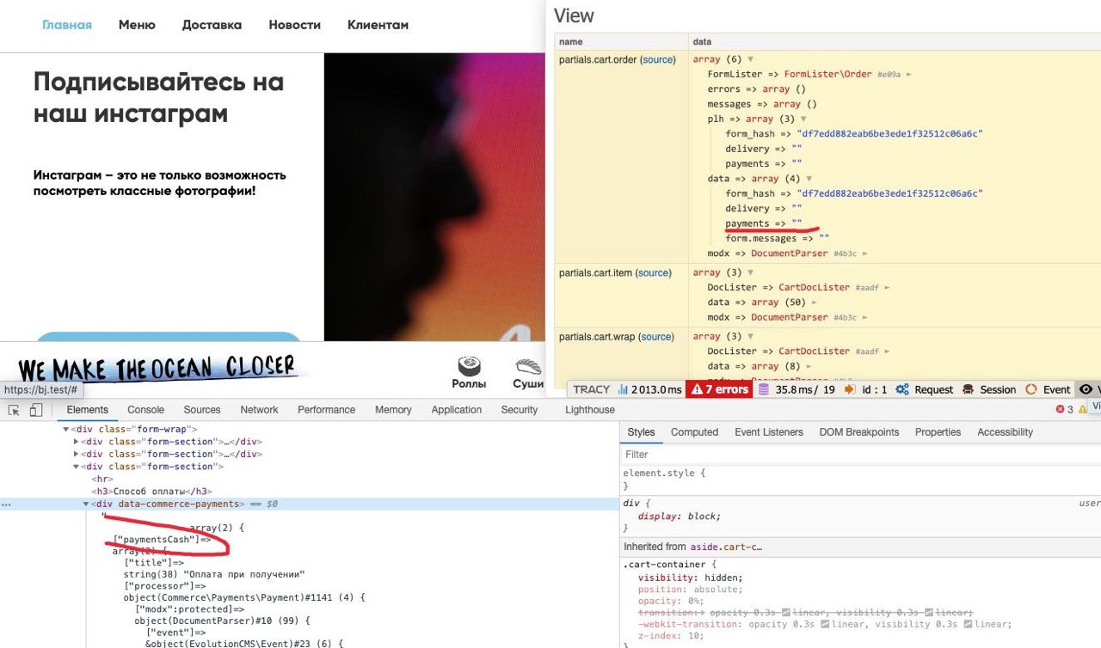Collapse partials.cart.item array (3) dump
This screenshot has width=1101, height=648.
[750, 272]
